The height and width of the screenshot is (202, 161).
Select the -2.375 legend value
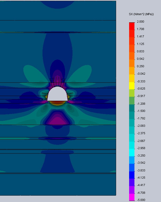click(x=141, y=133)
